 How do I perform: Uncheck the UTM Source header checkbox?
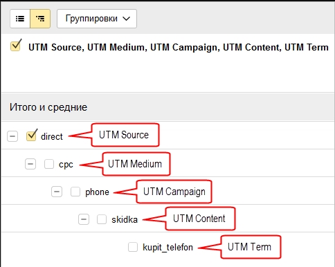(x=16, y=46)
